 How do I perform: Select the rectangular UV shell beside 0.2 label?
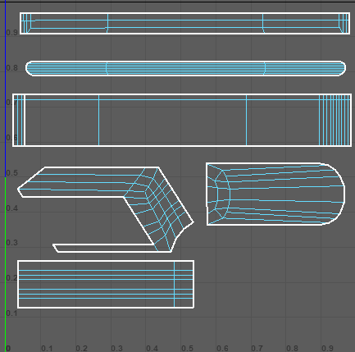tap(106, 284)
